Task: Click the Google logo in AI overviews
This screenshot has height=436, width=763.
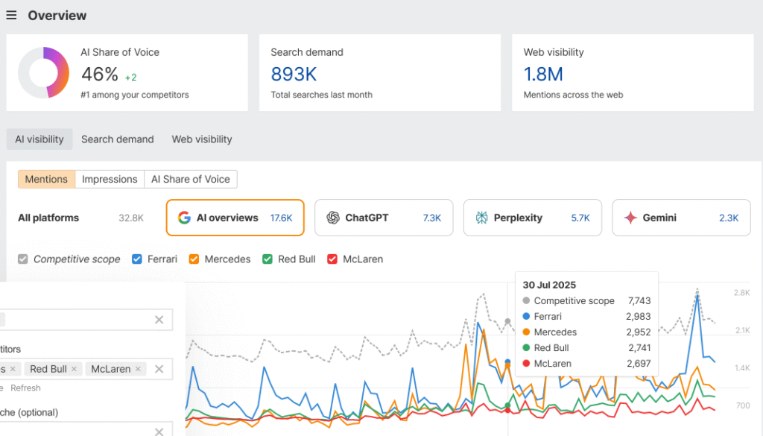Action: (x=184, y=218)
